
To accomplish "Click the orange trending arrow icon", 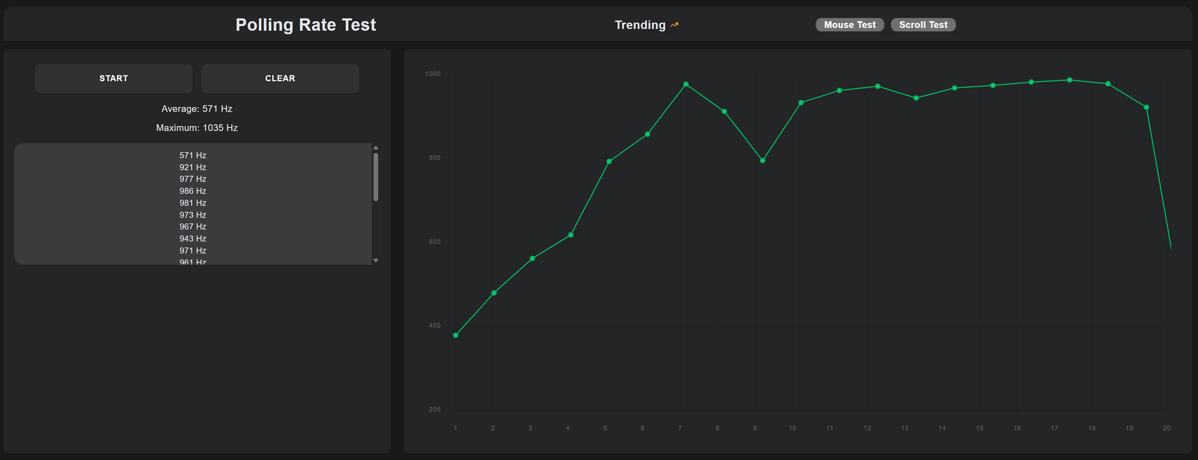I will tap(674, 25).
